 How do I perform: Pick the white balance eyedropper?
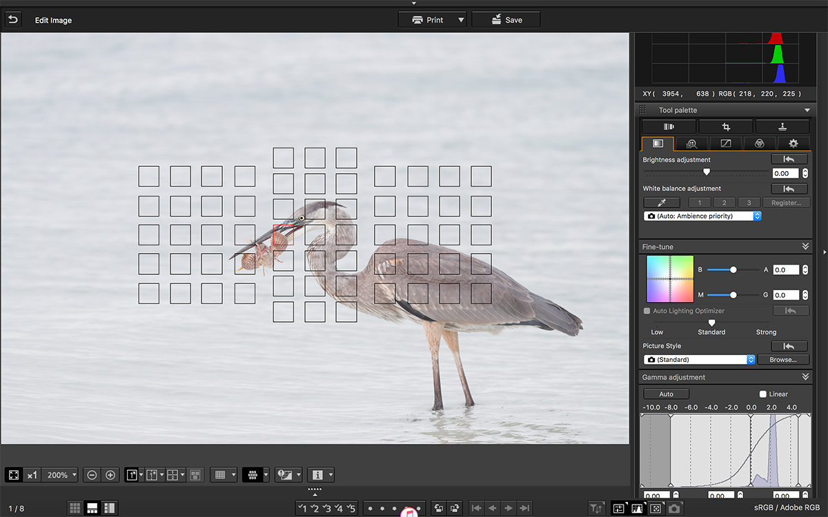[x=662, y=203]
